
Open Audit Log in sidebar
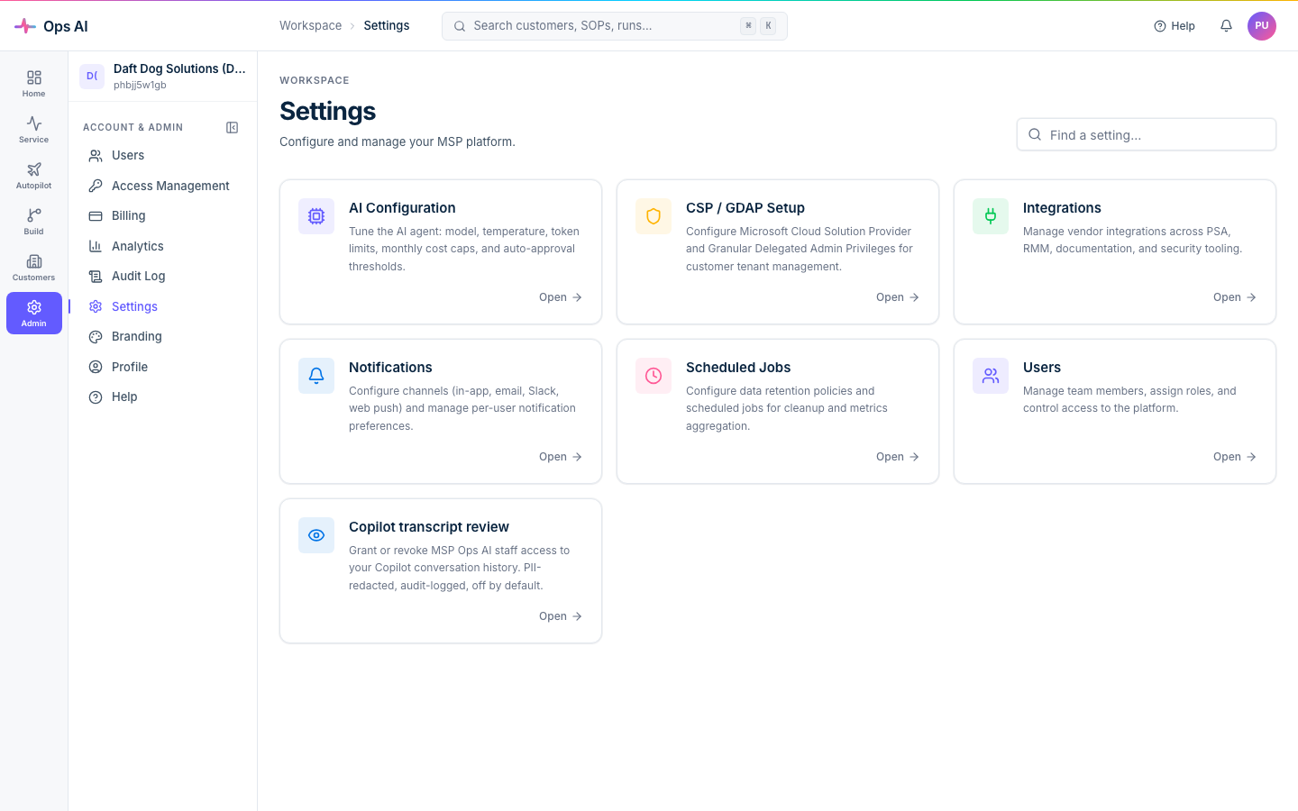point(162,277)
